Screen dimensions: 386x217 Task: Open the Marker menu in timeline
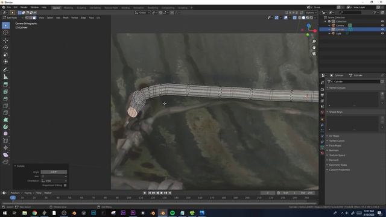click(48, 193)
